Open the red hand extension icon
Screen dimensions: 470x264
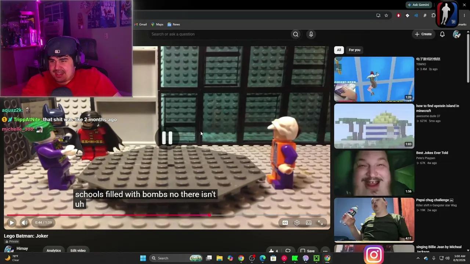(398, 15)
